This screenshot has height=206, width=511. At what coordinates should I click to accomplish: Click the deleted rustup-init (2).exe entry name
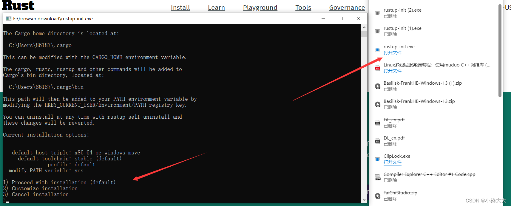[402, 10]
